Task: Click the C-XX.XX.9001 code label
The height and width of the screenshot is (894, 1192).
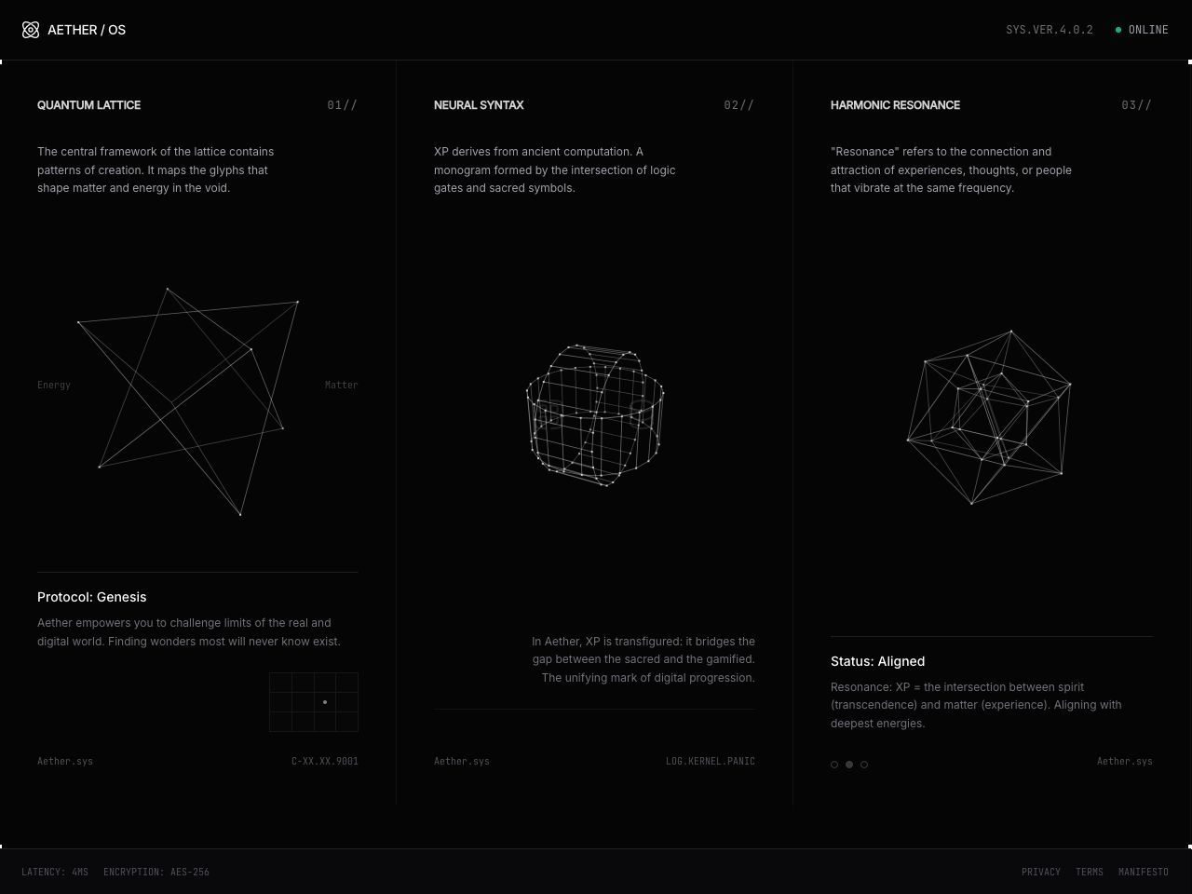Action: coord(324,762)
